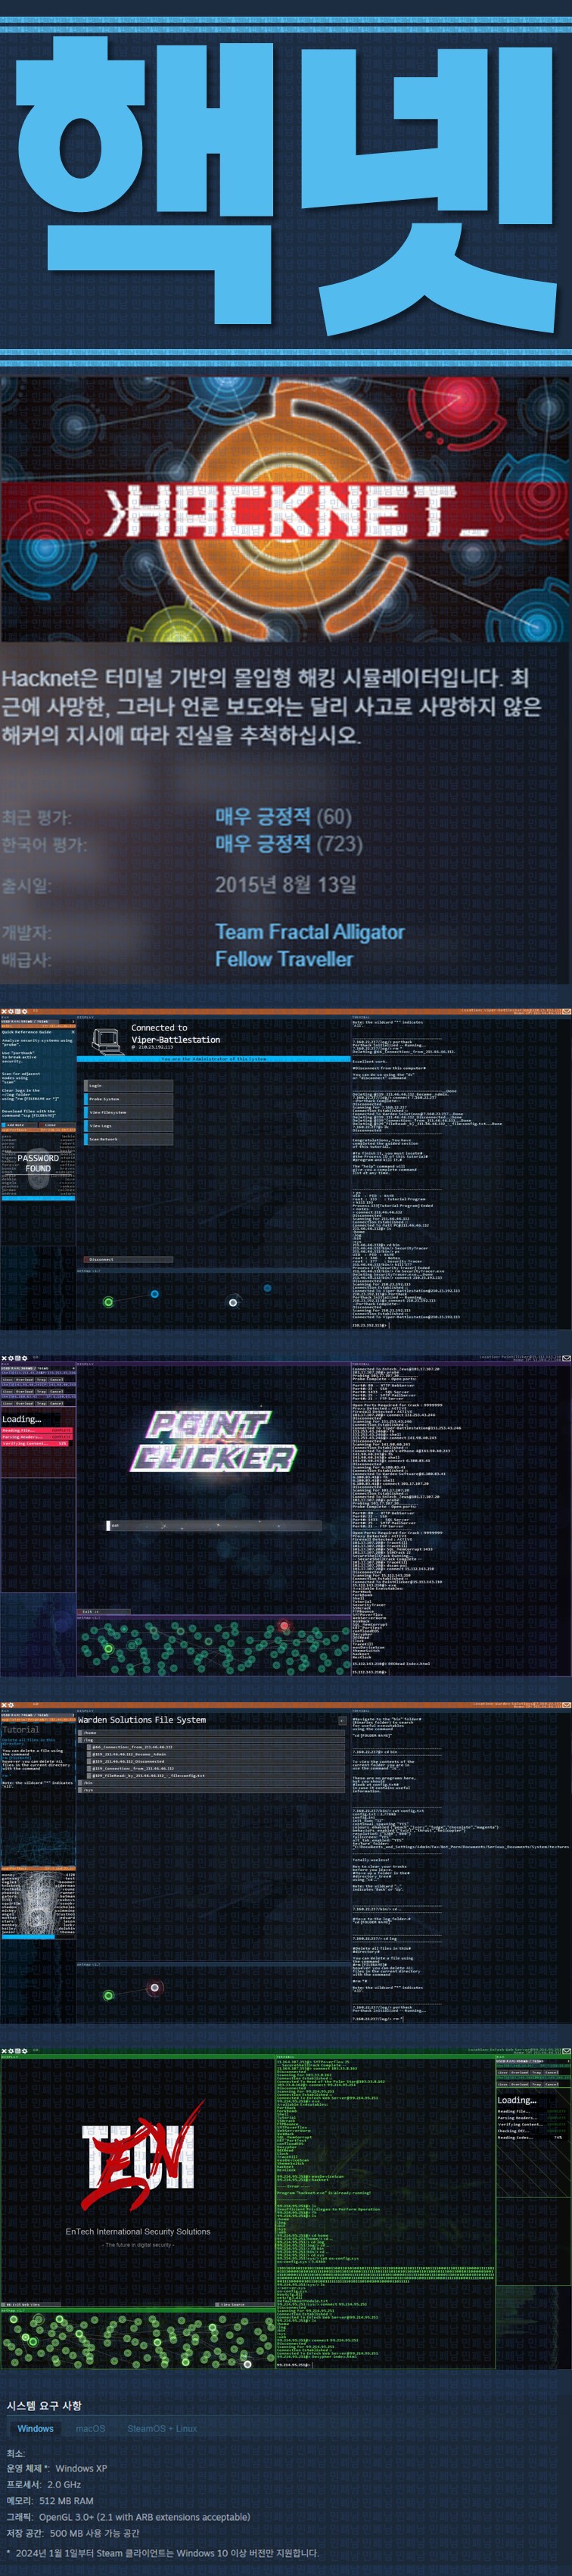572x2576 pixels.
Task: Open the SteamOS + Linux tab
Action: pos(161,2428)
